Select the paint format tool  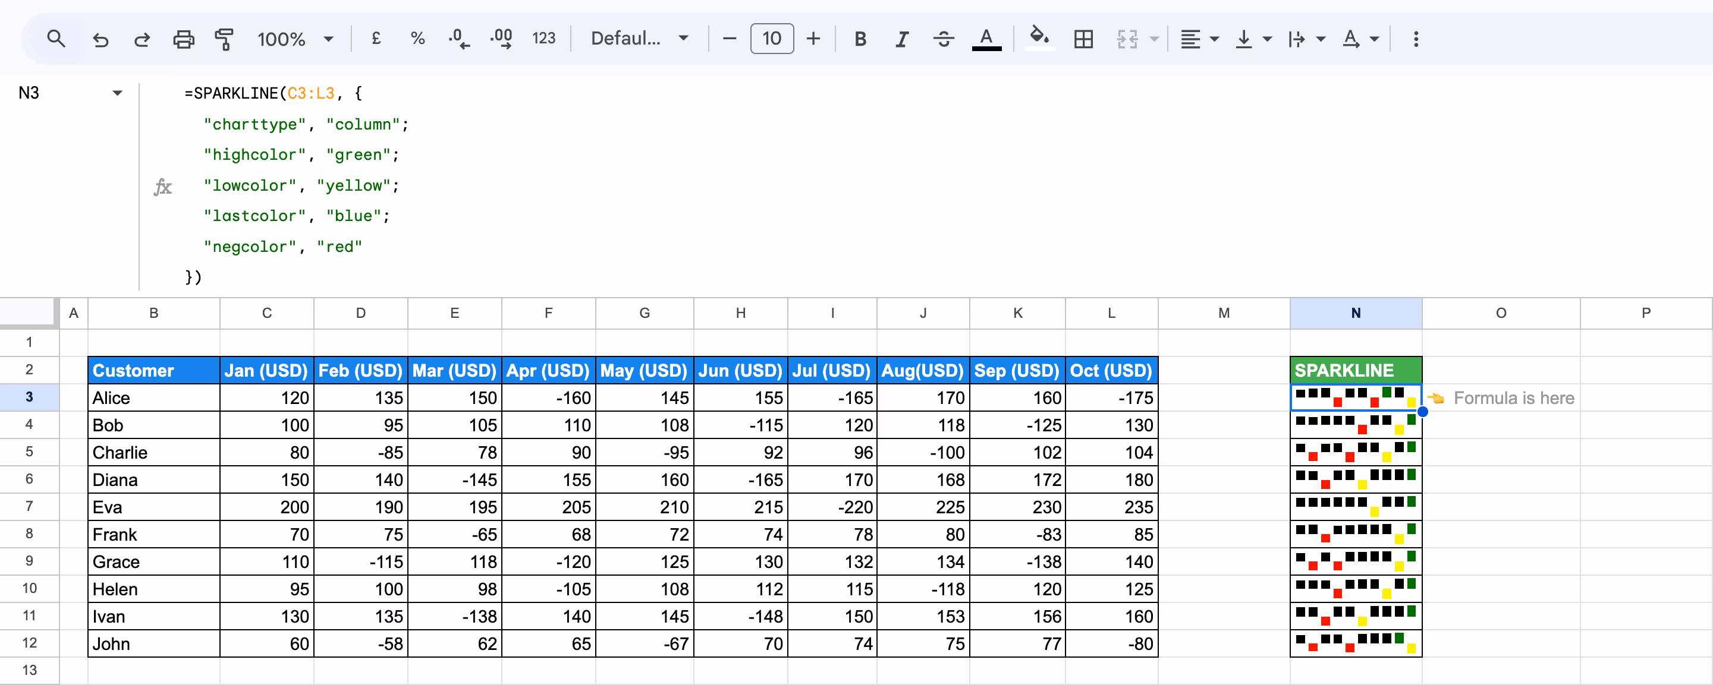[x=224, y=39]
